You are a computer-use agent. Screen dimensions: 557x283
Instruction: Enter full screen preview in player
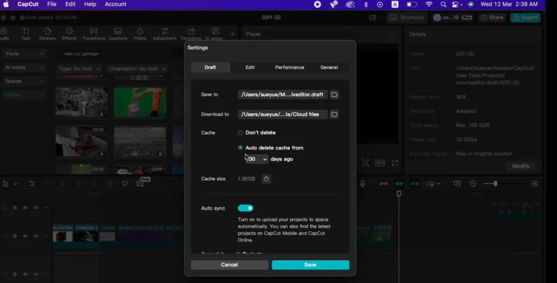(x=395, y=163)
